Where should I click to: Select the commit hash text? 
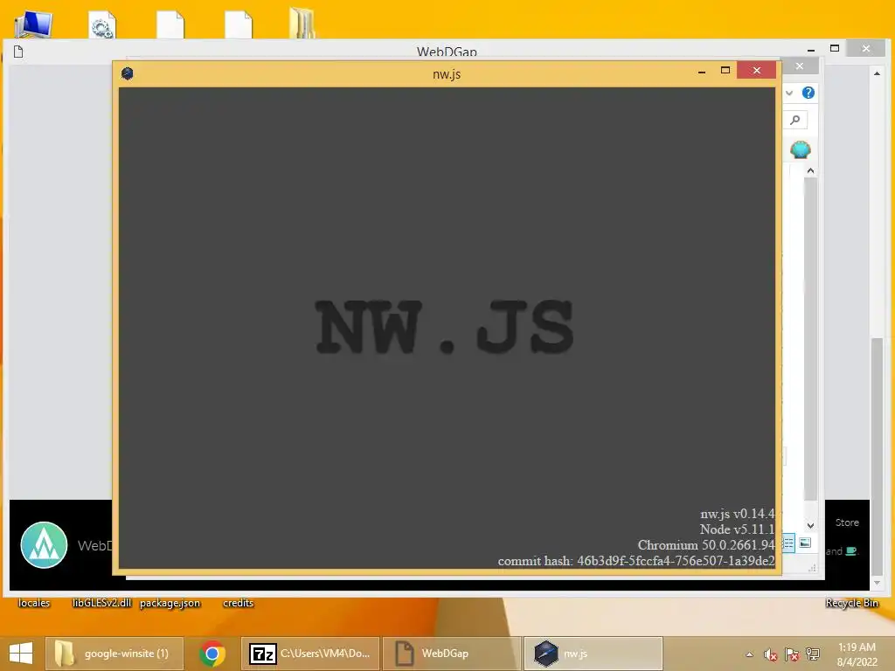(x=636, y=561)
